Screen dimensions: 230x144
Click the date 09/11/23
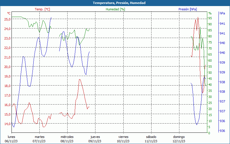click(95, 141)
